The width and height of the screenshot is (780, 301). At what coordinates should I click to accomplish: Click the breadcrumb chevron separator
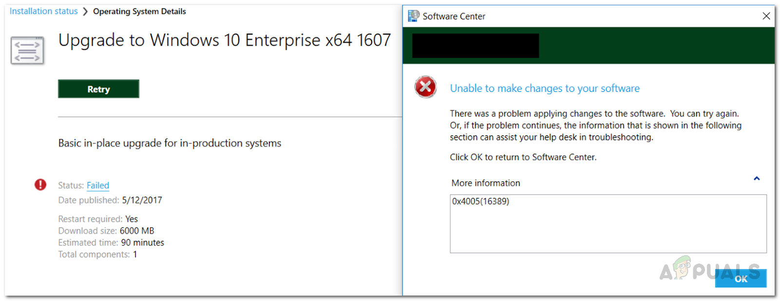(x=85, y=12)
